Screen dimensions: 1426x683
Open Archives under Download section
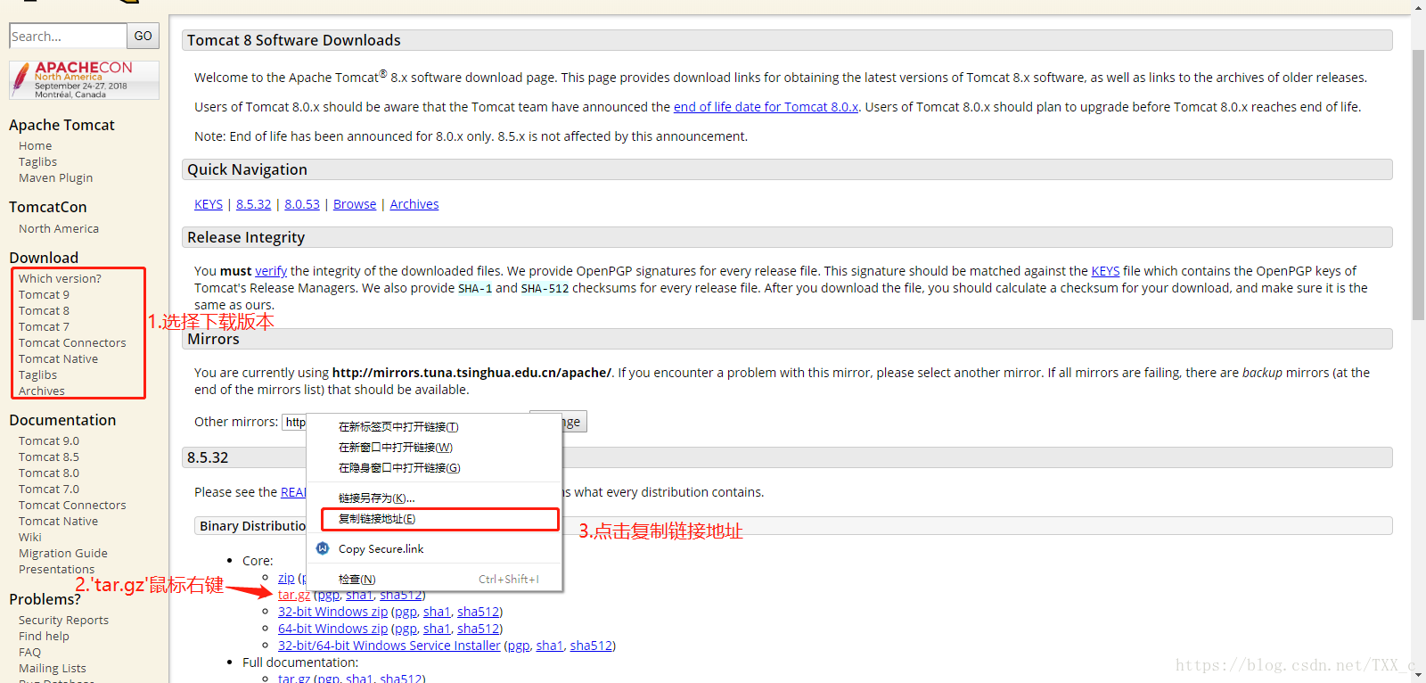point(42,391)
